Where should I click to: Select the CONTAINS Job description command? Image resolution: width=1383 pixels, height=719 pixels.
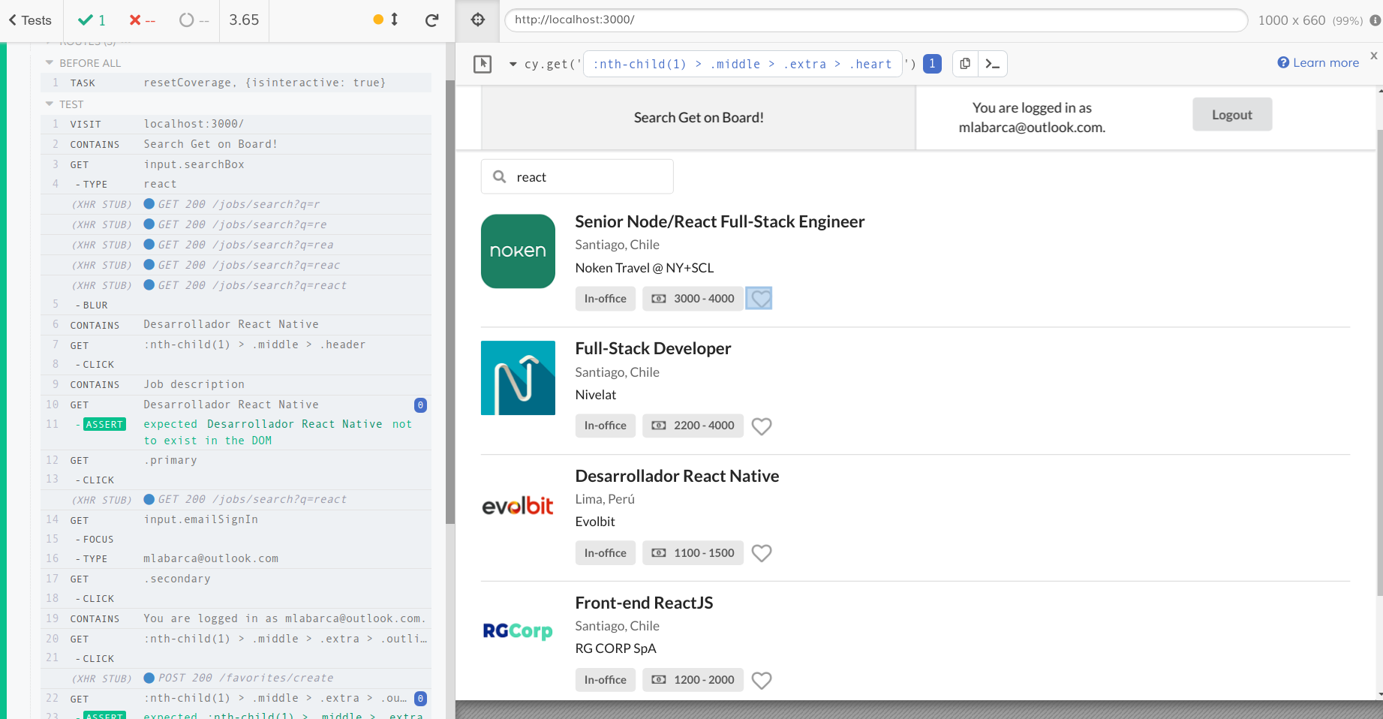(x=236, y=384)
